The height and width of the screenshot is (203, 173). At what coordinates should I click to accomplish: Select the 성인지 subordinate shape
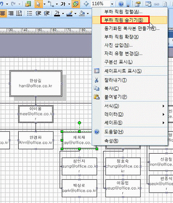point(79,166)
